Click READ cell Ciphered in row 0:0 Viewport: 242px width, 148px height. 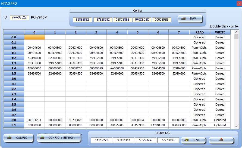point(200,37)
